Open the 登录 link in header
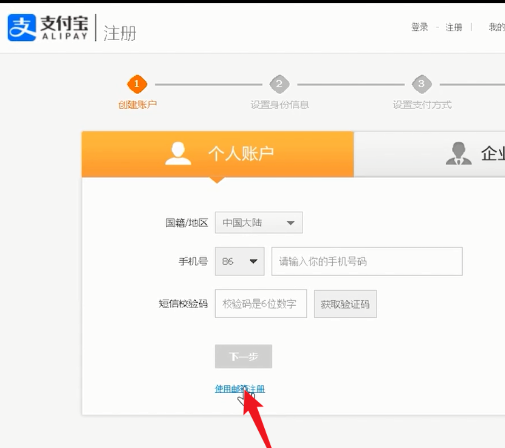Screen dimensions: 505x448 420,27
